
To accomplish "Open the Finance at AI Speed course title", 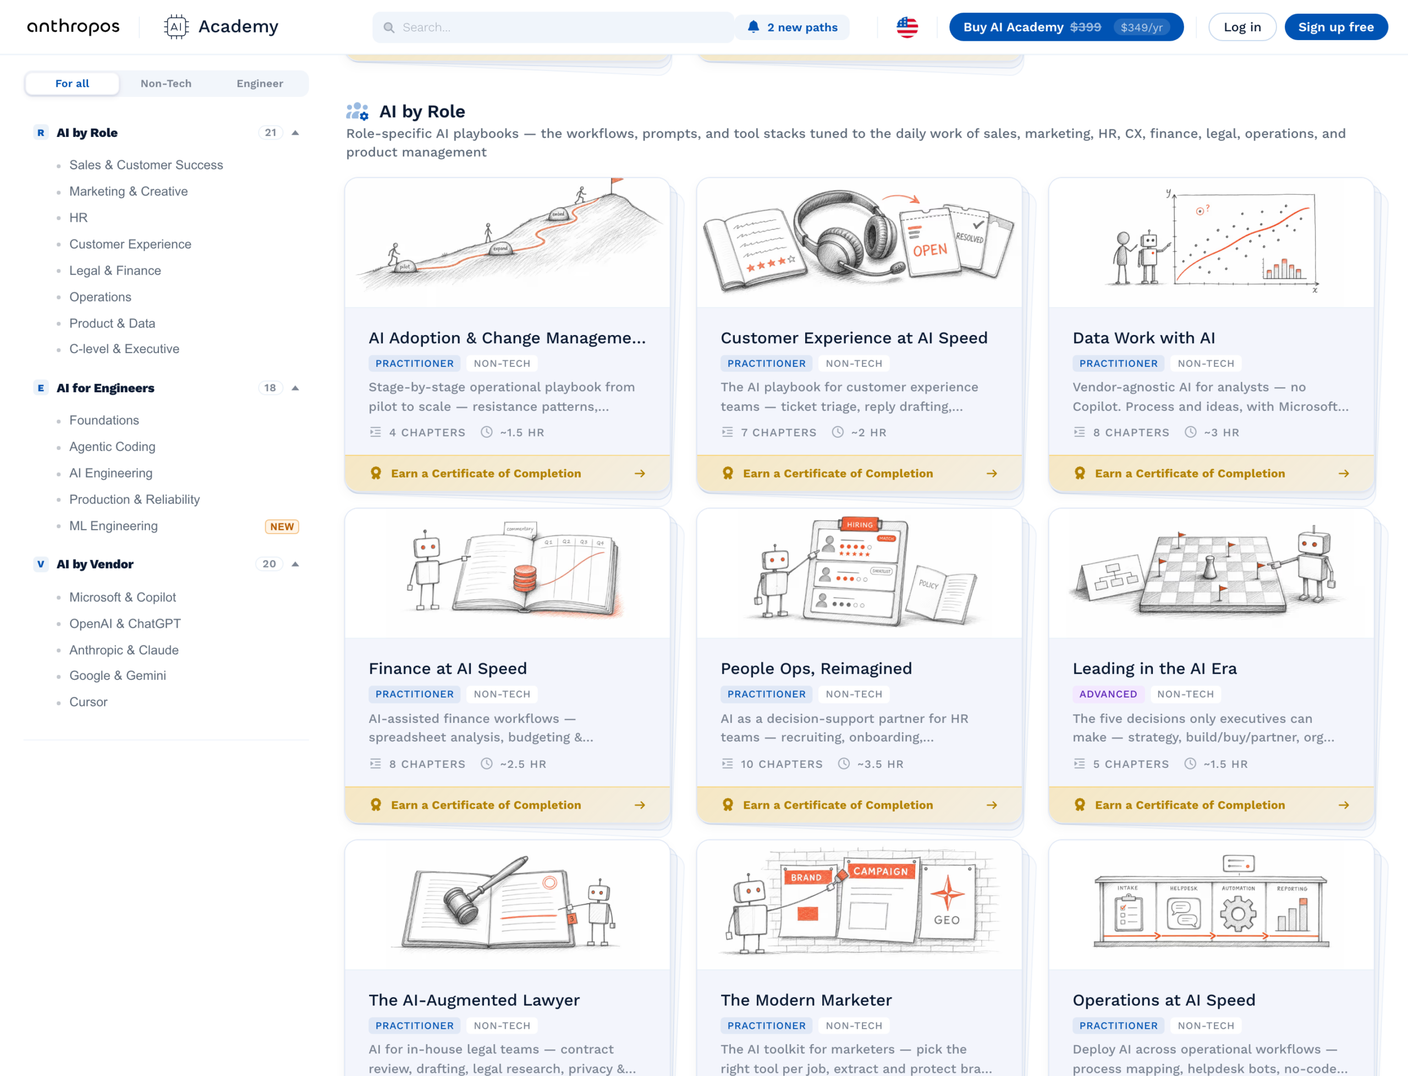I will [x=448, y=669].
